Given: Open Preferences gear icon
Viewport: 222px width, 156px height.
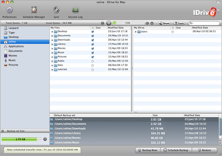Looking at the screenshot, I should 10,10.
